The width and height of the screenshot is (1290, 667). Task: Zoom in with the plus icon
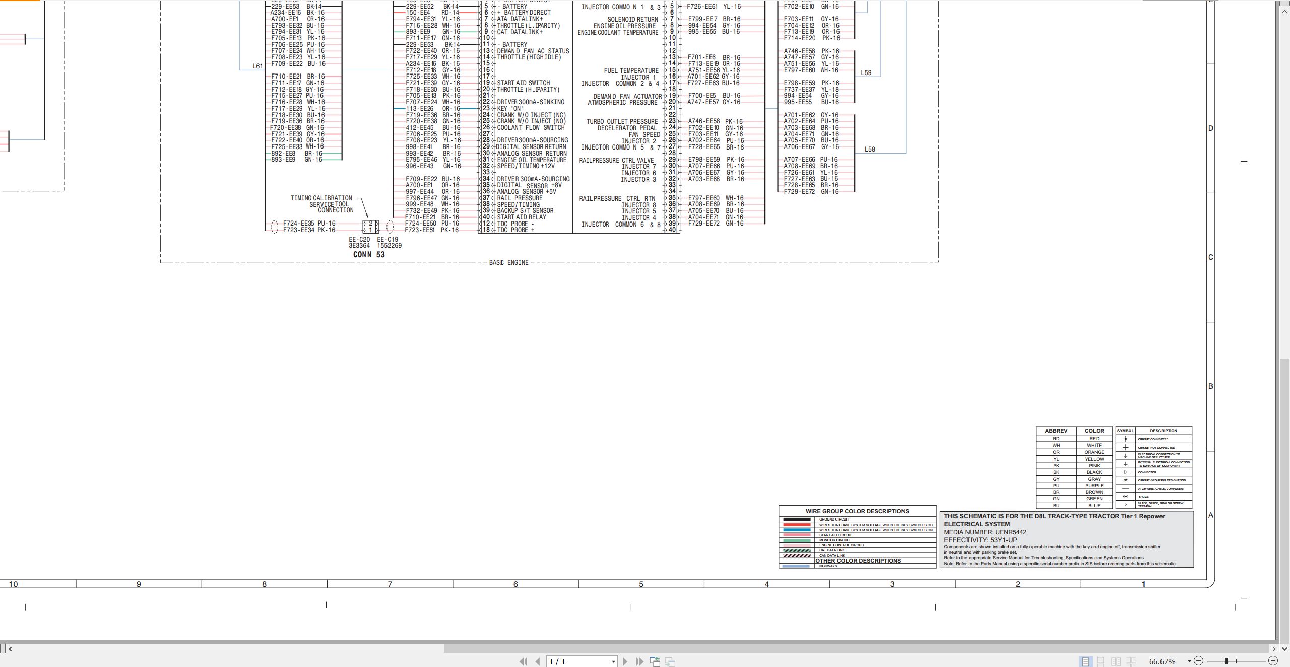pos(1273,661)
